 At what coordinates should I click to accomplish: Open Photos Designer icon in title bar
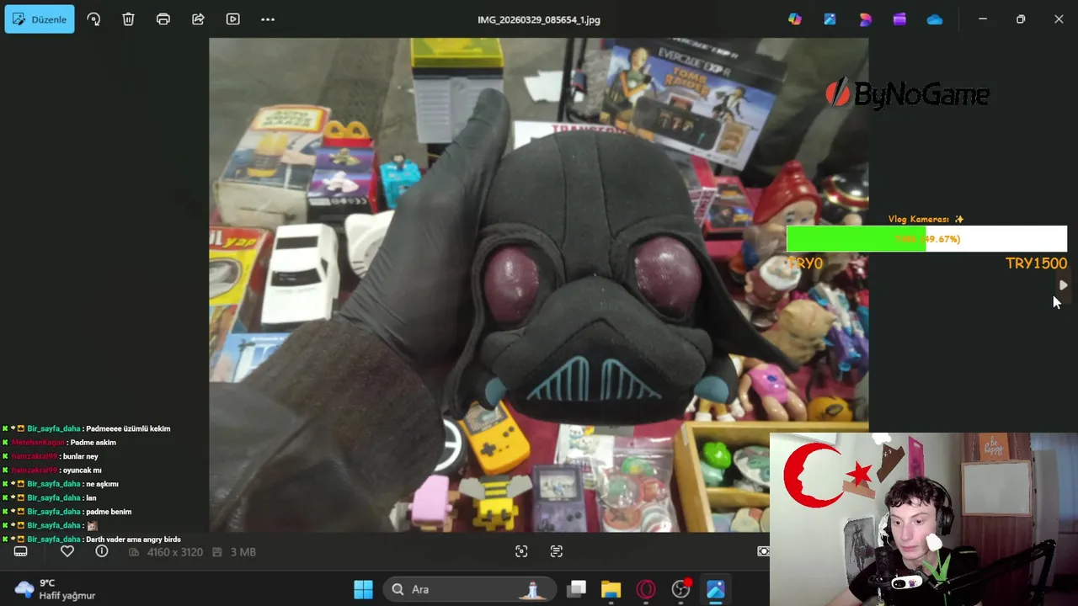(830, 19)
